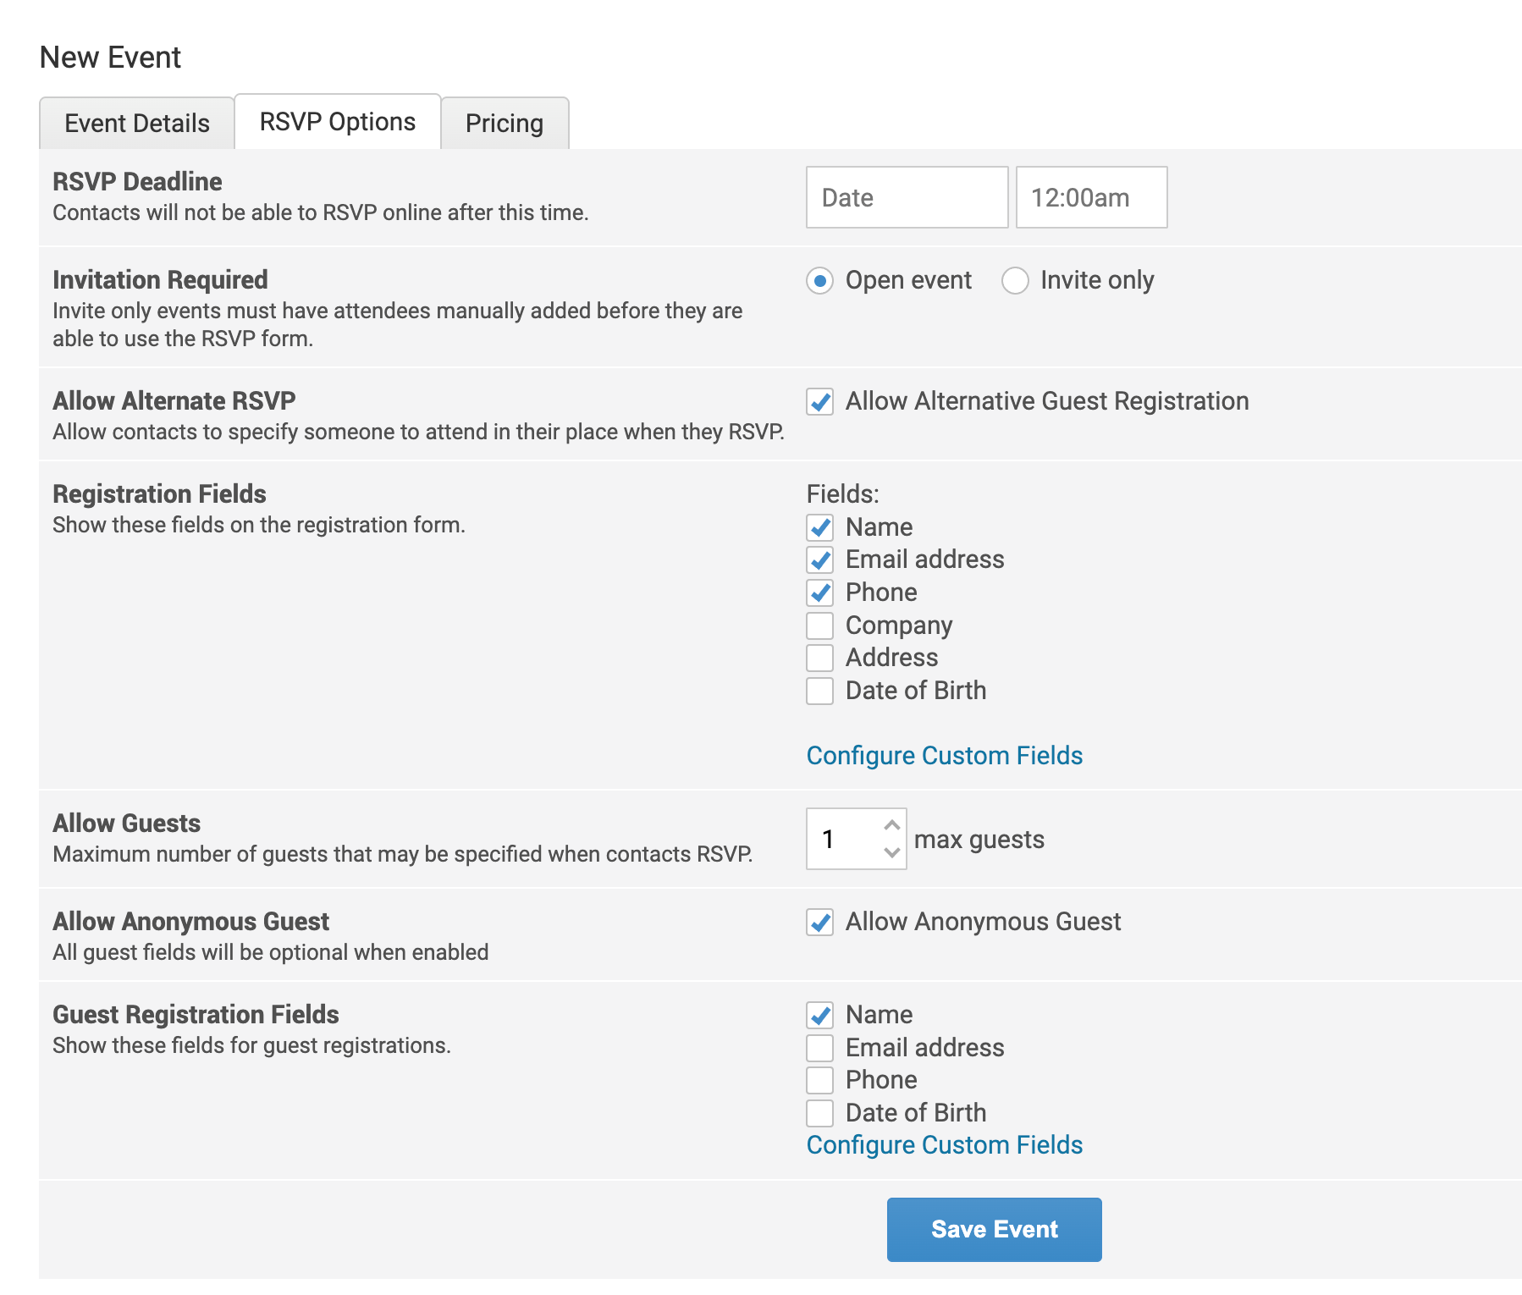This screenshot has height=1295, width=1522.
Task: Select the RSVP Options tab
Action: pyautogui.click(x=337, y=122)
